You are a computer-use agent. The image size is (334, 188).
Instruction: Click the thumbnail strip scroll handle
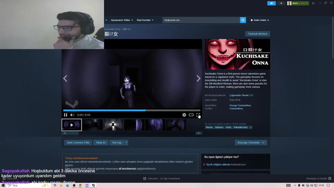click(74, 133)
